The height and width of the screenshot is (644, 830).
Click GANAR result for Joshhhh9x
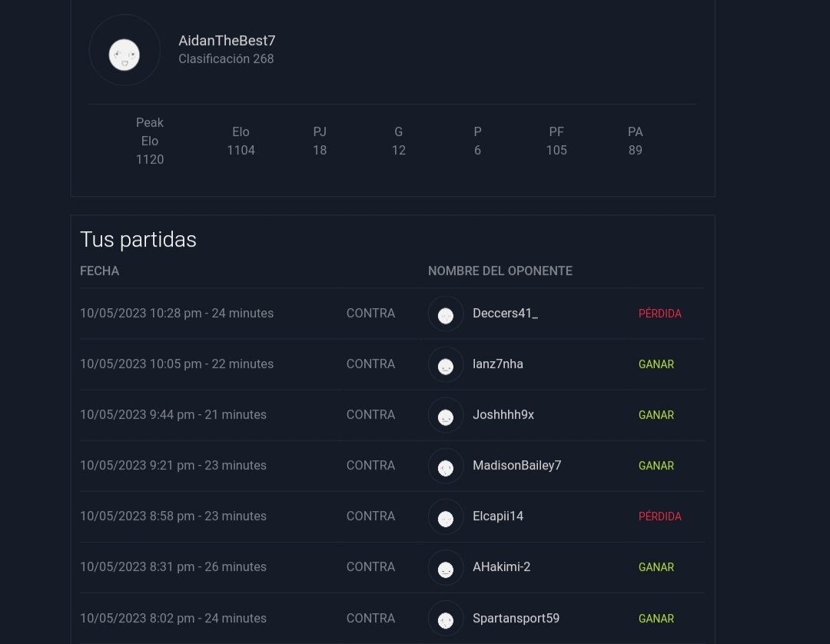pos(656,415)
